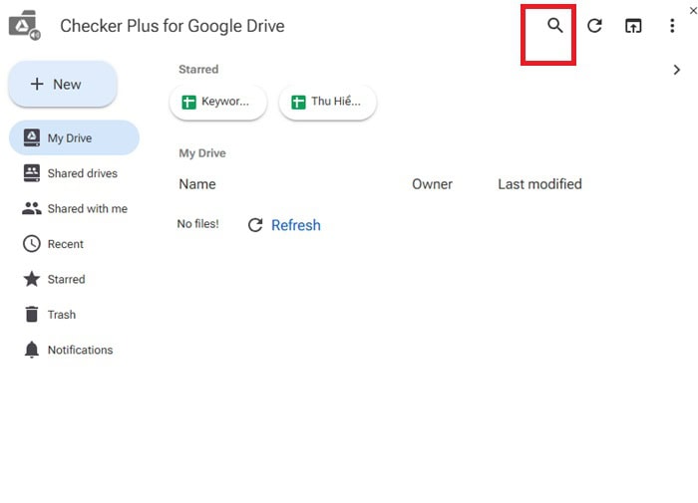Screen dimensions: 698x503
Task: Click the No files! message
Action: 197,224
